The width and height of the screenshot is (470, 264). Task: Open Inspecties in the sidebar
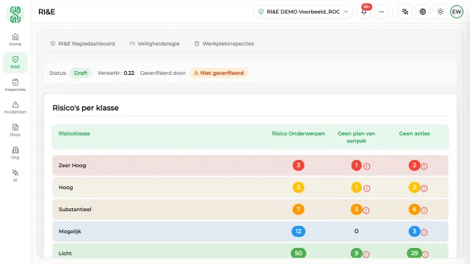click(x=15, y=85)
